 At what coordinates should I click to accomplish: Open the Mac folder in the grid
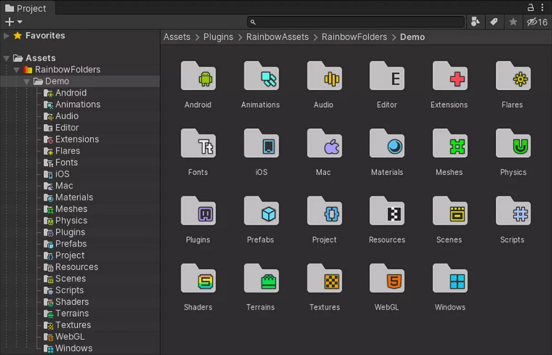click(324, 143)
